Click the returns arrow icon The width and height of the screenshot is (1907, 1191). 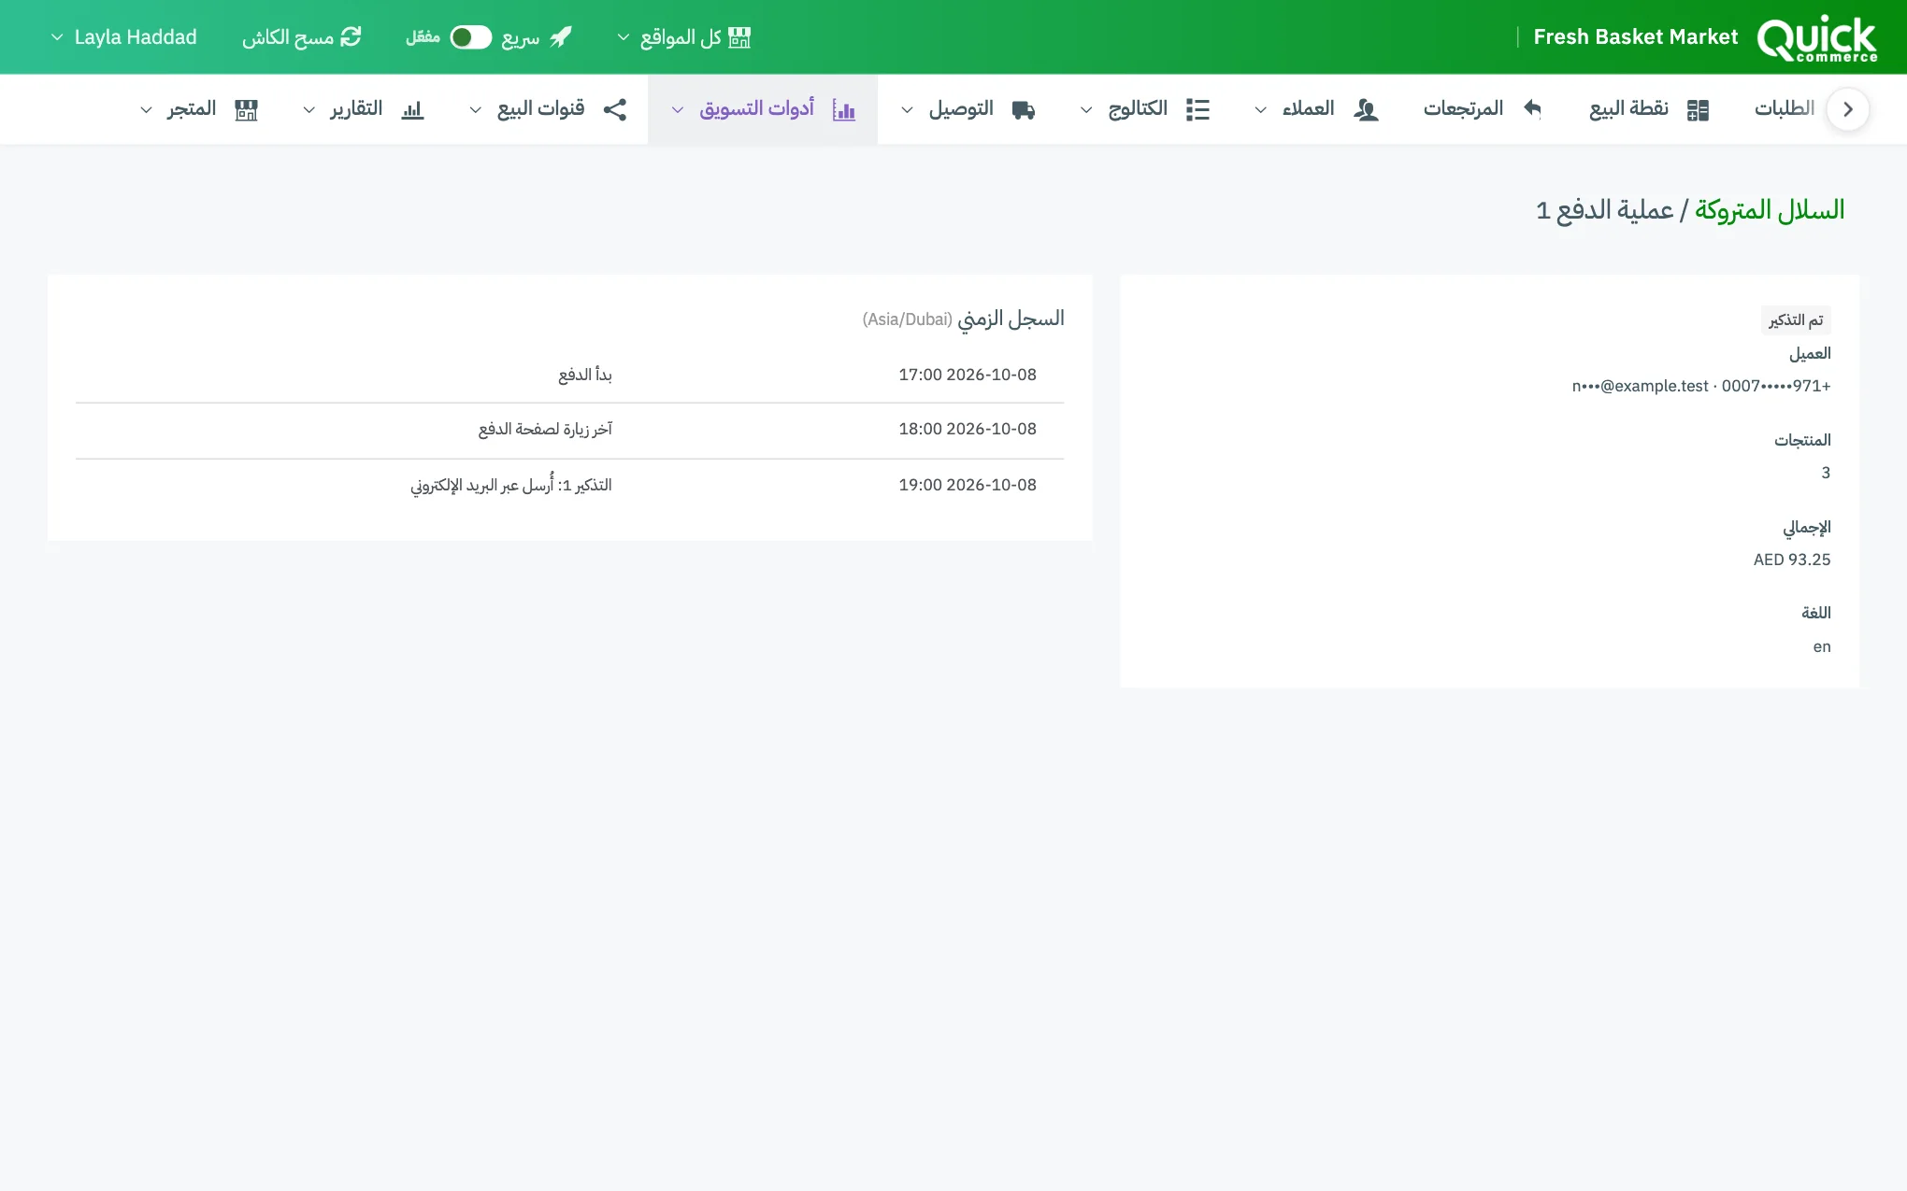1532,108
